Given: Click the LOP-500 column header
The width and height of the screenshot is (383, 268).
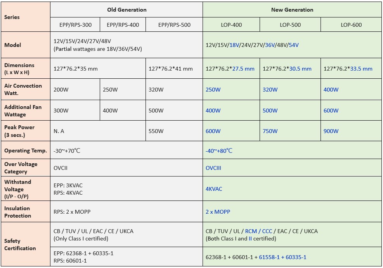Looking at the screenshot, I should coord(290,25).
